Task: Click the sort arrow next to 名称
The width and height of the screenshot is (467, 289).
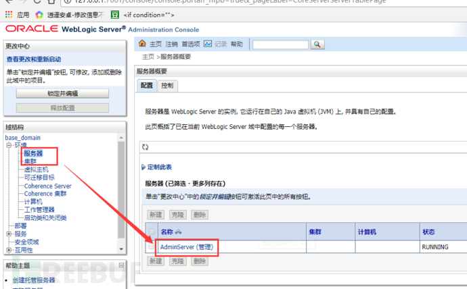Action: (x=179, y=232)
